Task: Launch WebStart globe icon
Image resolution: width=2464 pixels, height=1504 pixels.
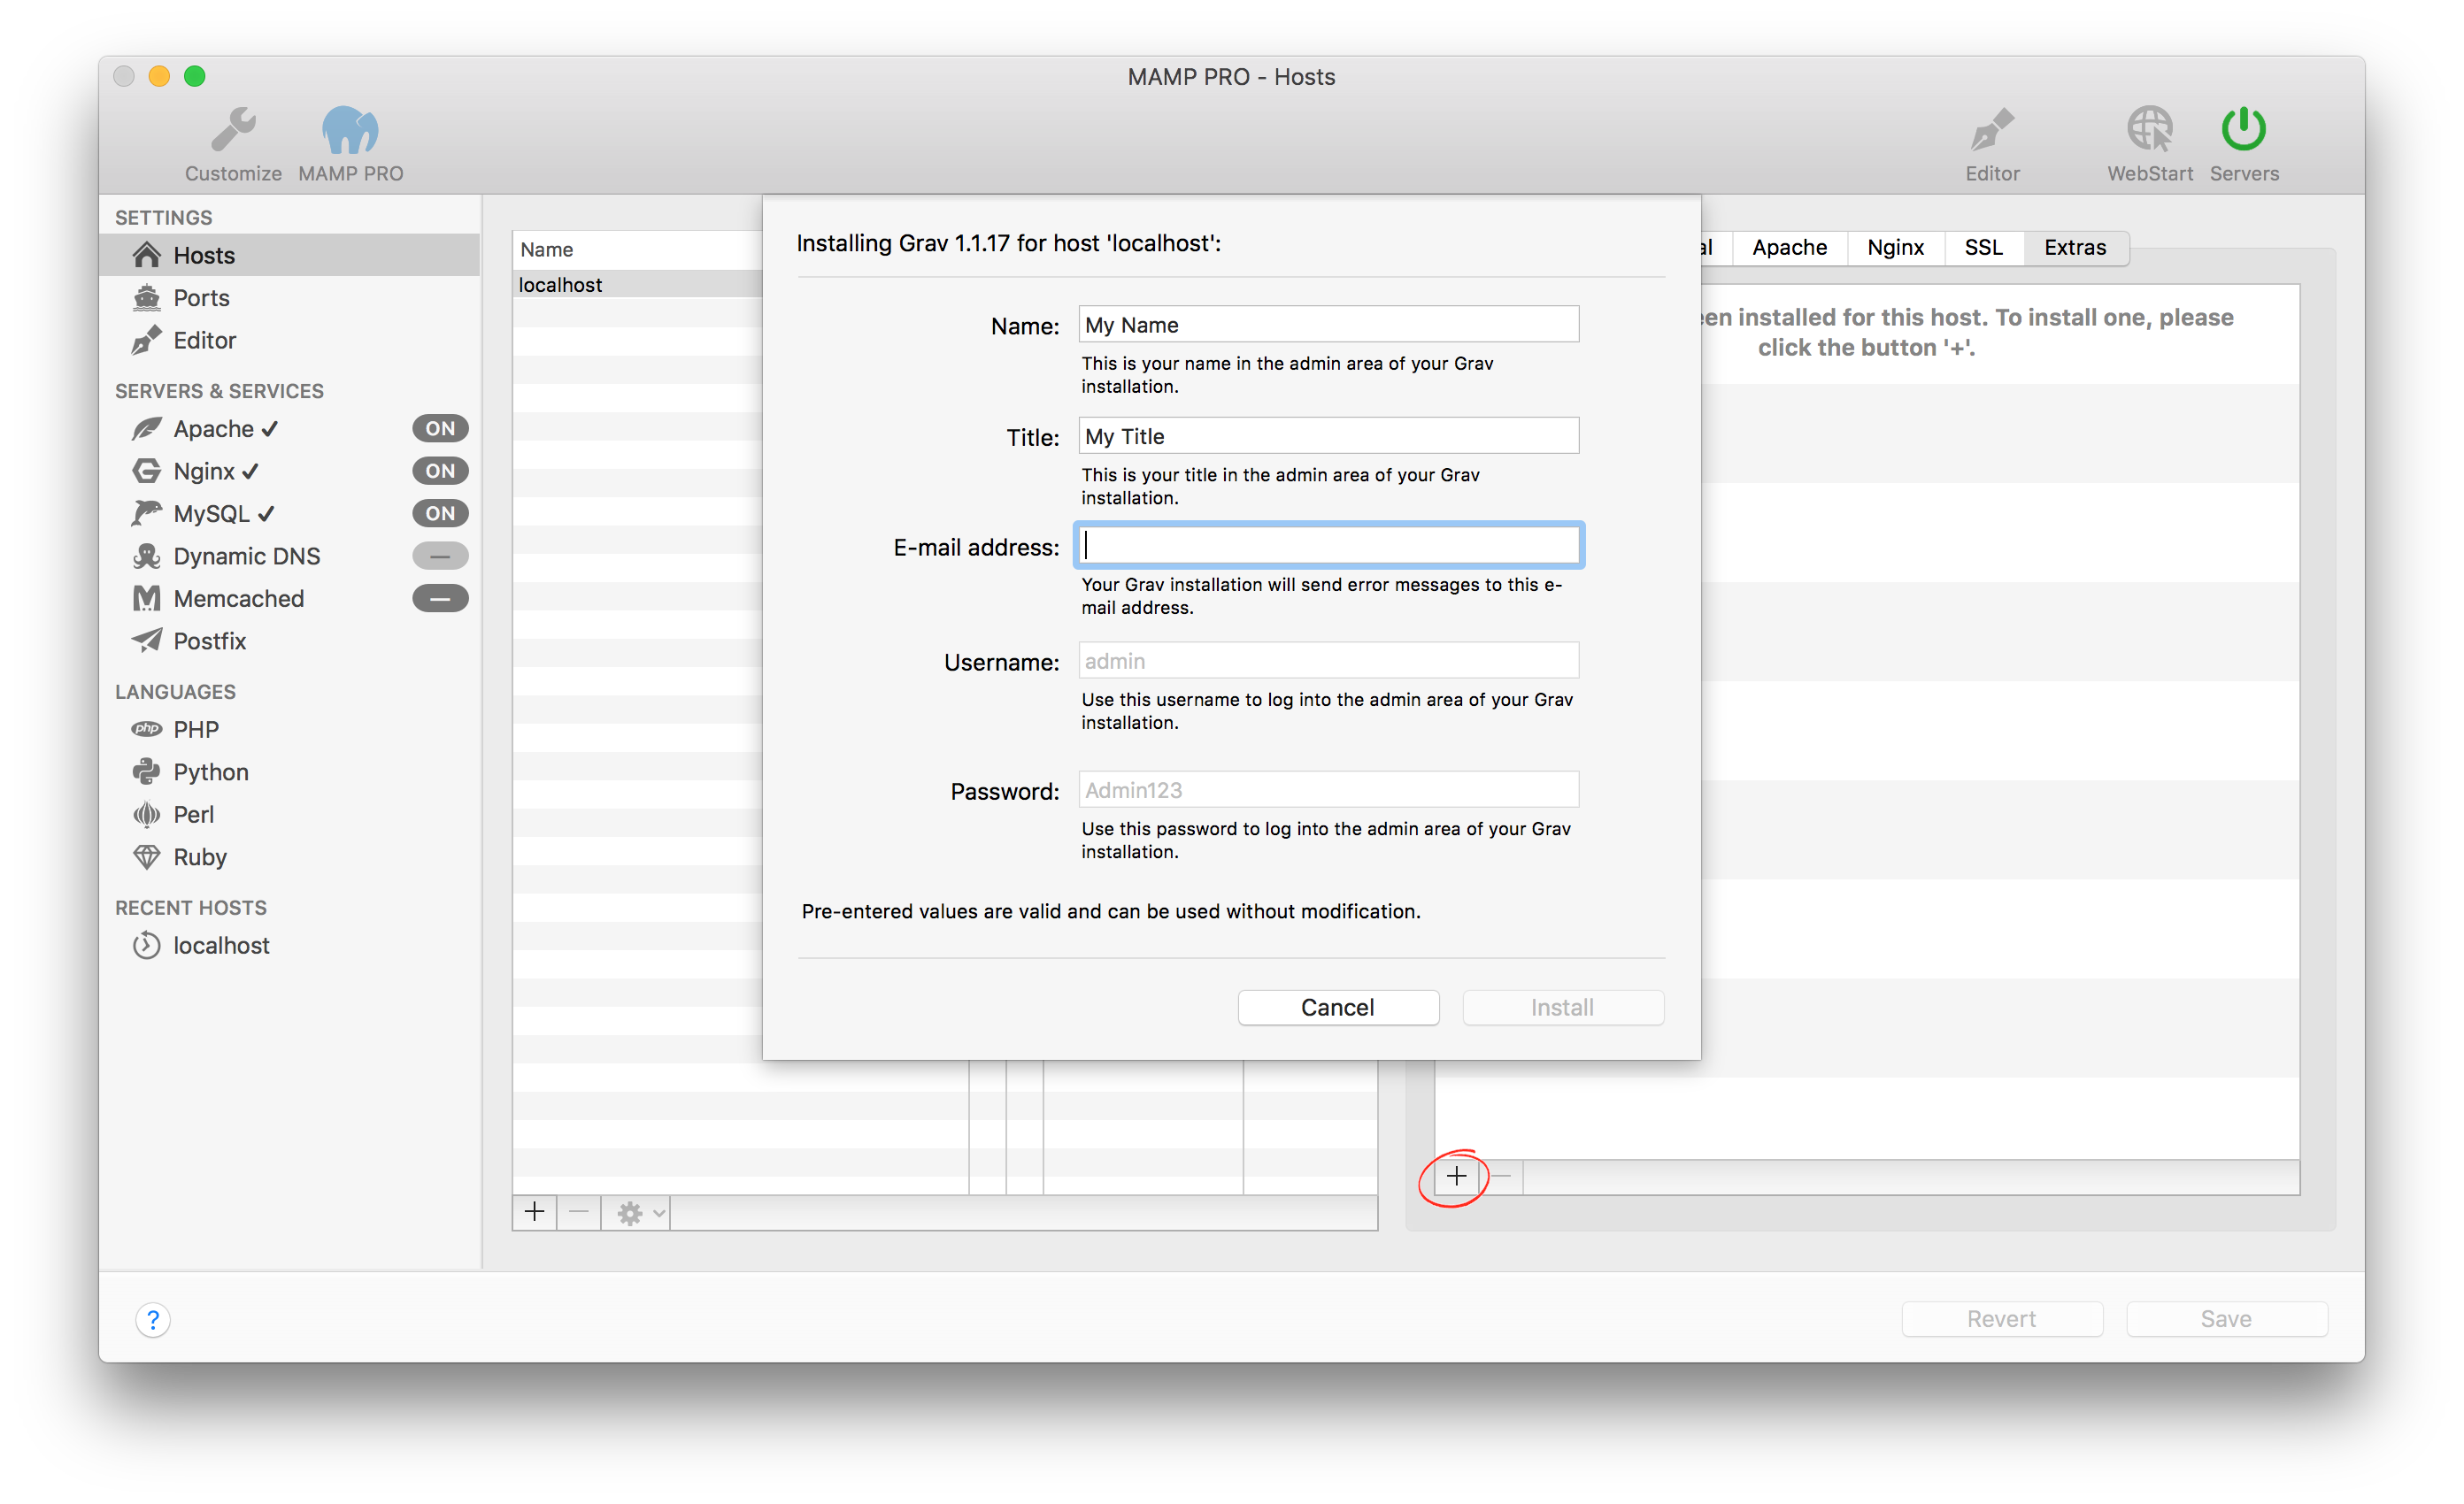Action: tap(2149, 130)
